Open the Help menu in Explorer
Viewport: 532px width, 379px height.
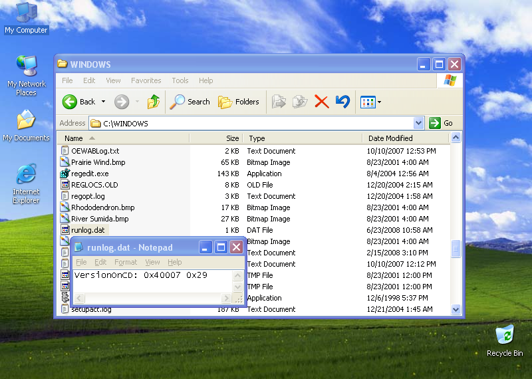click(206, 80)
